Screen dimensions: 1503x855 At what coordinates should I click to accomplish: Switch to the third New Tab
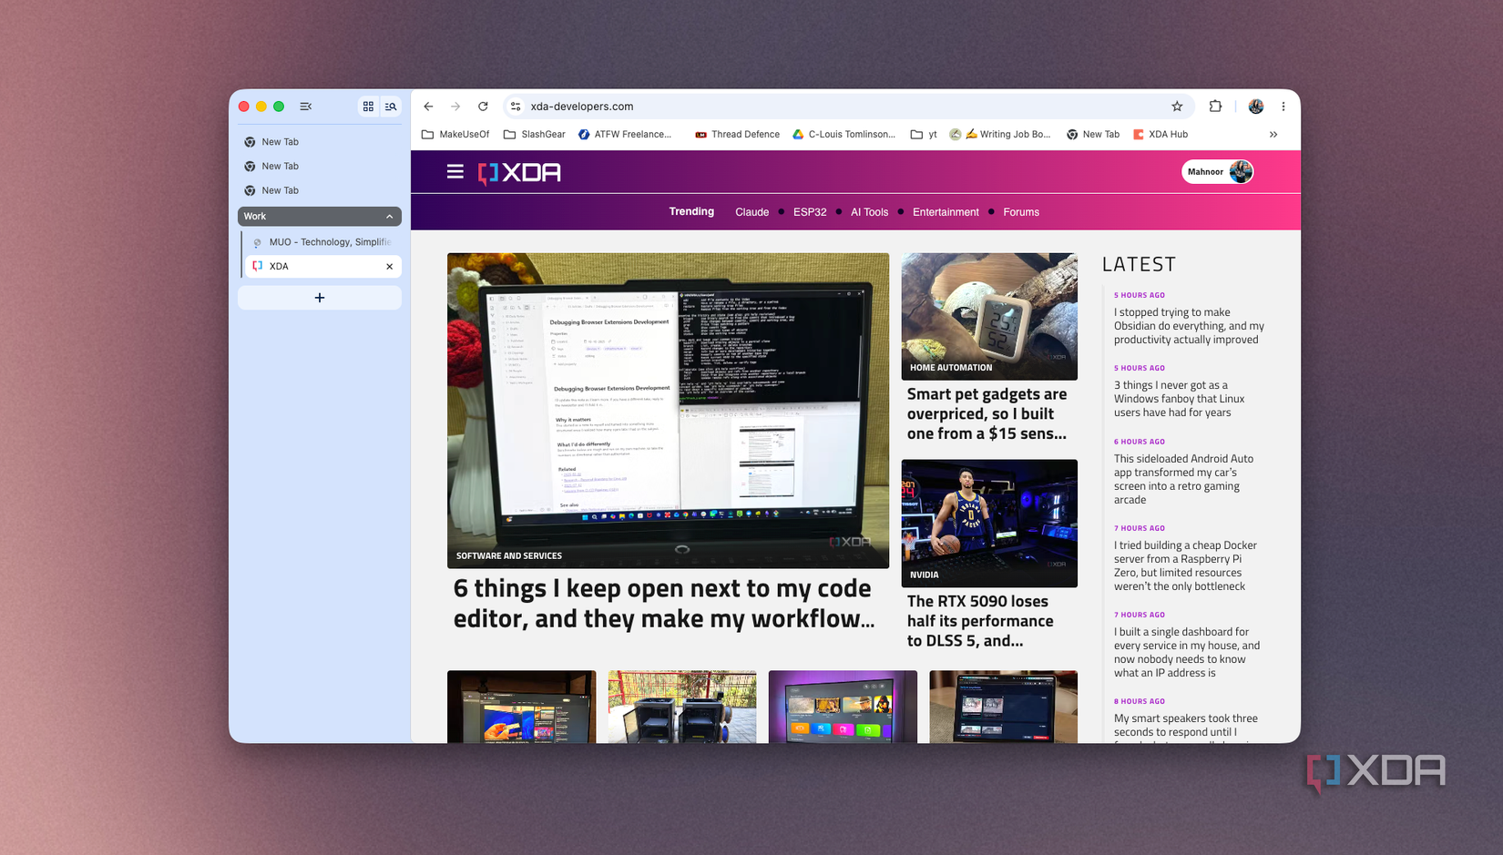click(x=320, y=190)
